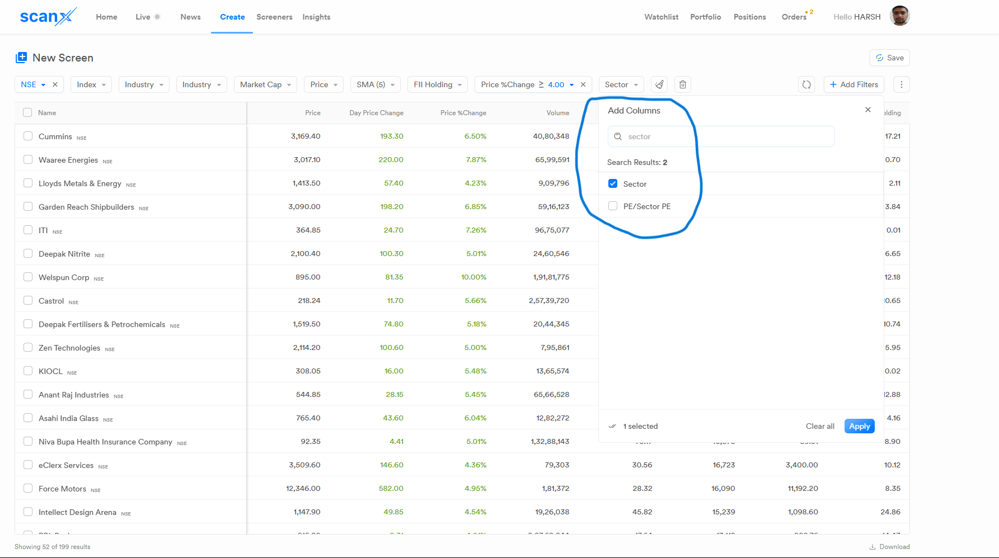Click the 1 selected checkmark icon
The height and width of the screenshot is (558, 999).
coord(612,426)
